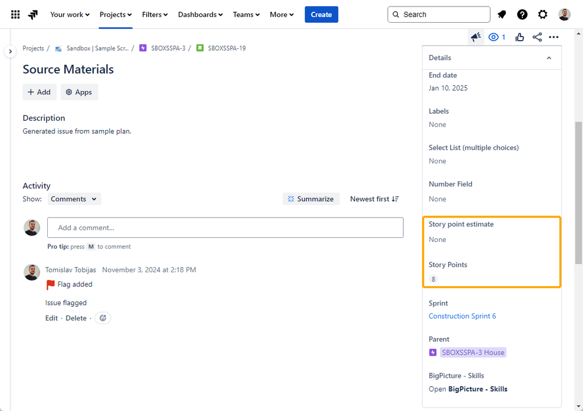Add a reaction with the emoji icon
Viewport: 583px width, 411px height.
[103, 318]
